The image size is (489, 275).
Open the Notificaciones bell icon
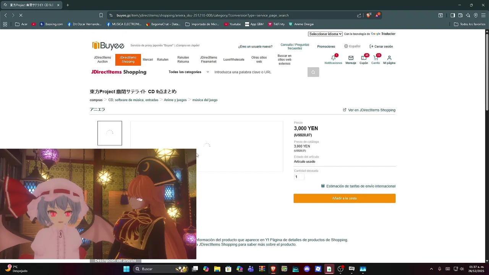point(333,58)
